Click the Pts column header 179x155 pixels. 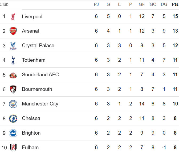pos(175,4)
